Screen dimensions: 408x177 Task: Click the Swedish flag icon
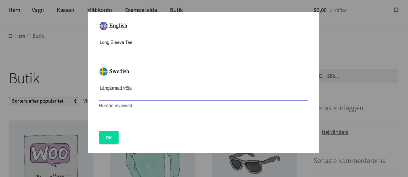click(103, 71)
